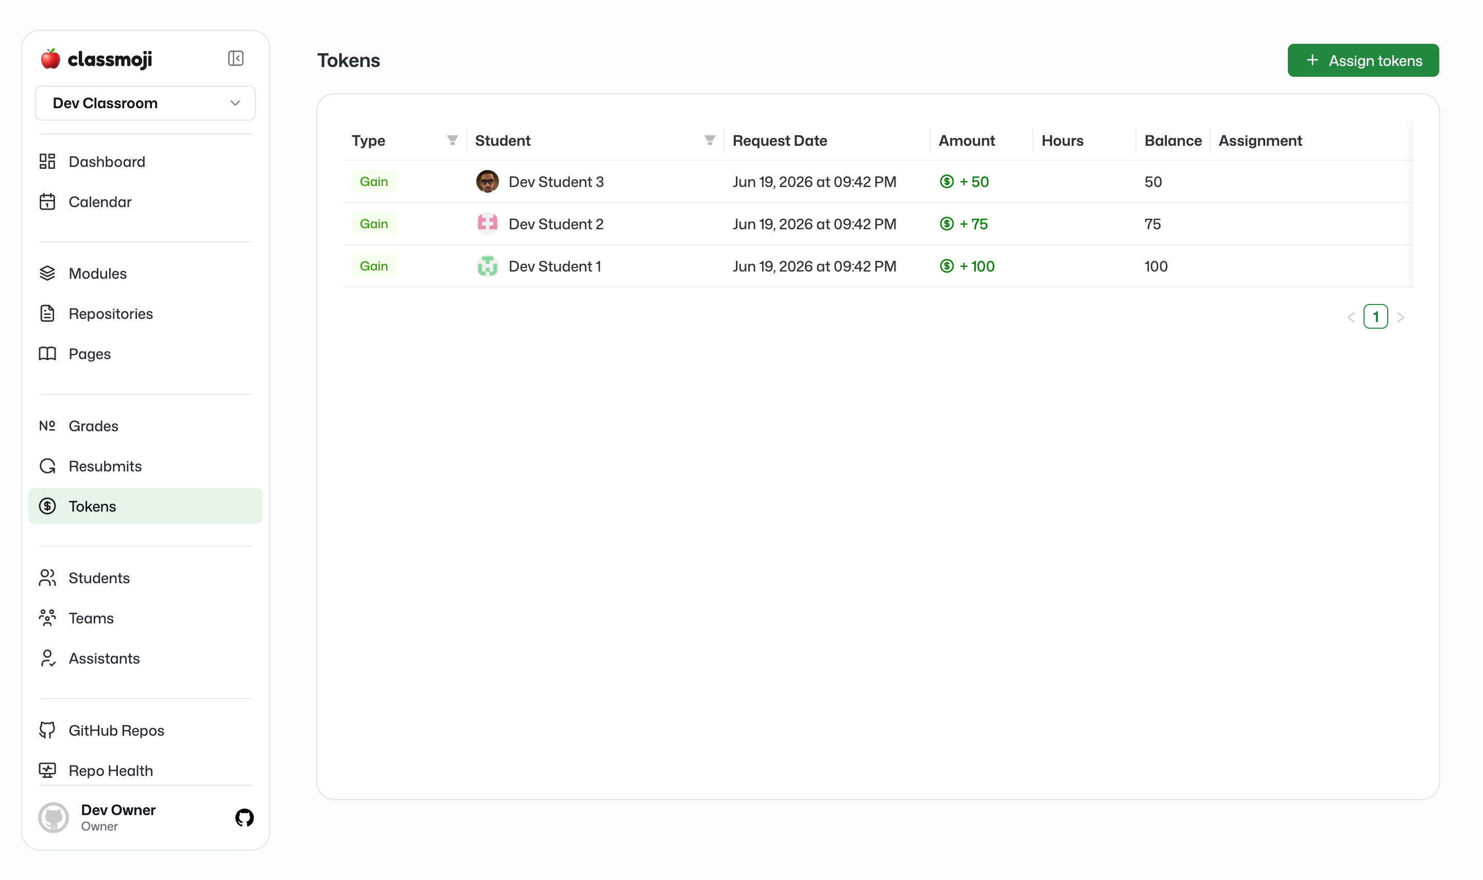Viewport: 1483px width, 880px height.
Task: Click request date of Dev Student 3
Action: pyautogui.click(x=815, y=182)
